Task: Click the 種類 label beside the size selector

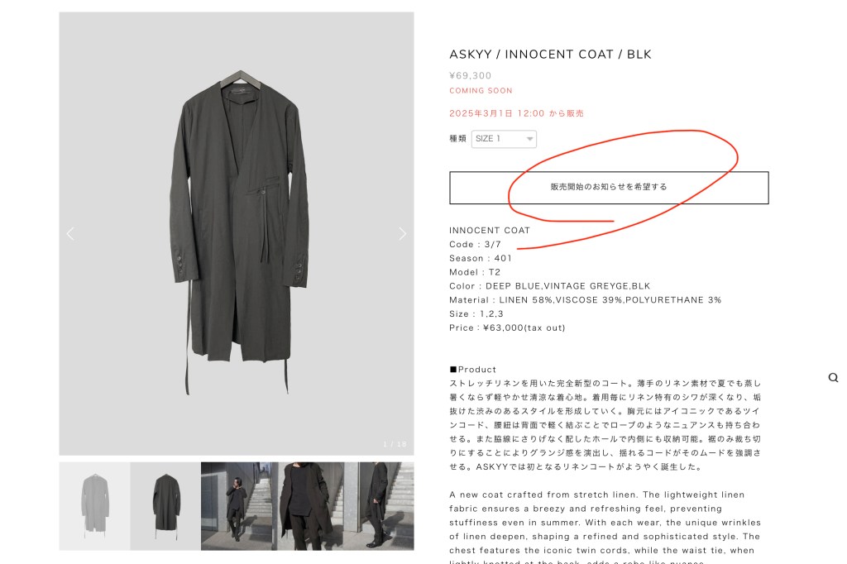Action: tap(458, 139)
